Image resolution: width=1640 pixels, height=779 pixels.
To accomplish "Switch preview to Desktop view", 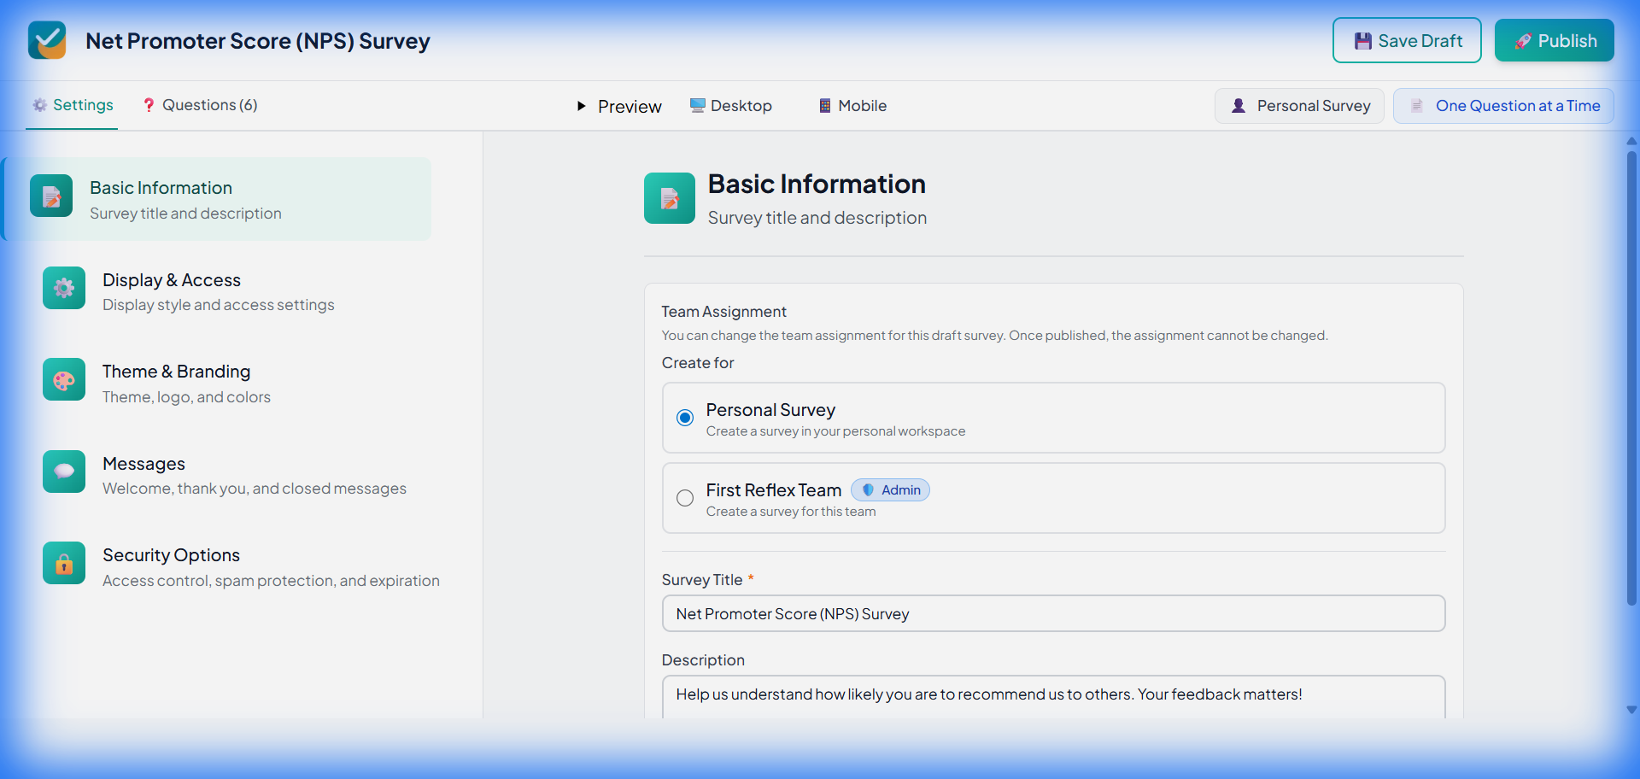I will point(730,106).
